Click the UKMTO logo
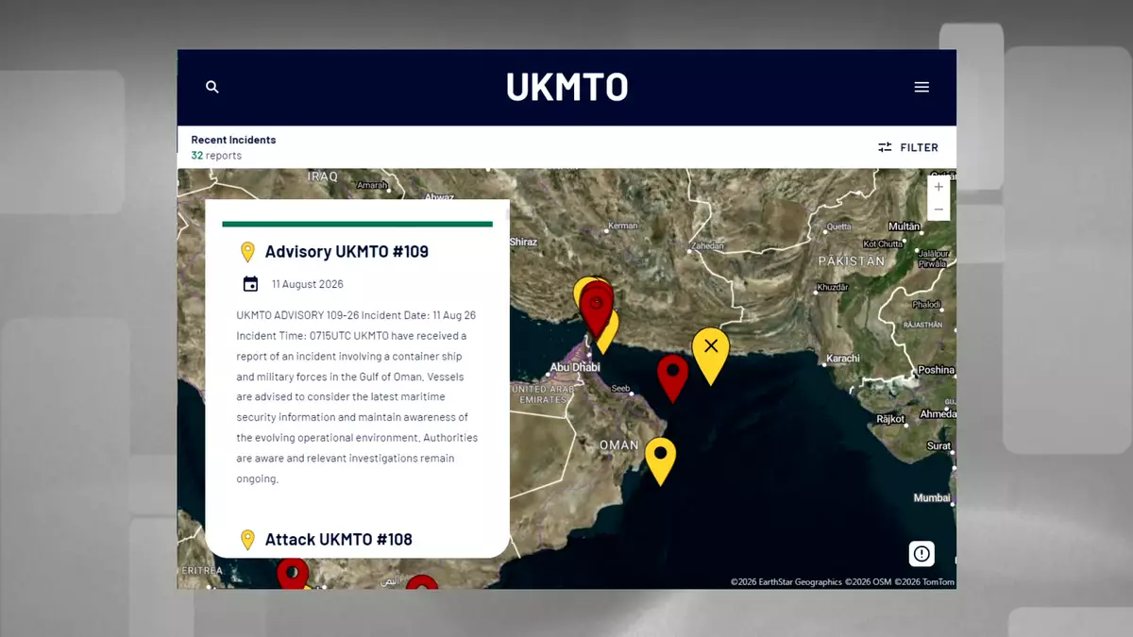Screen dimensions: 1133x637 [x=566, y=87]
